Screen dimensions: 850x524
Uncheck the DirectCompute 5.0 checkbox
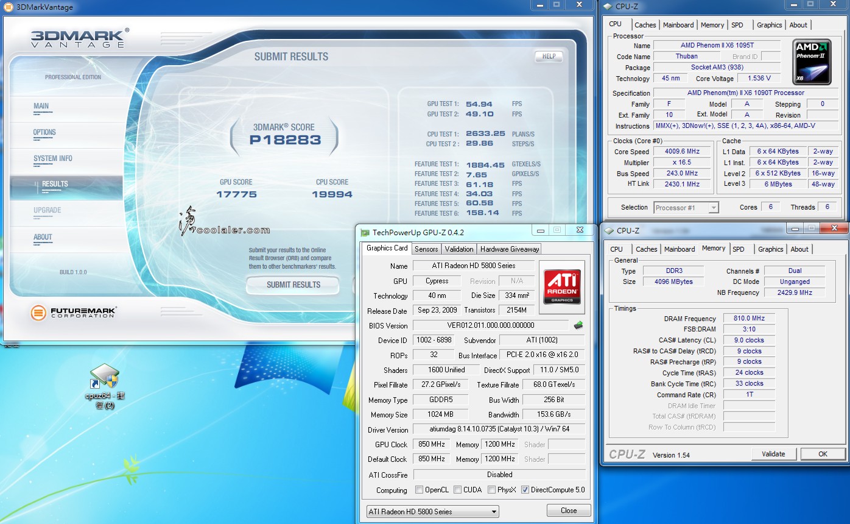pyautogui.click(x=525, y=490)
